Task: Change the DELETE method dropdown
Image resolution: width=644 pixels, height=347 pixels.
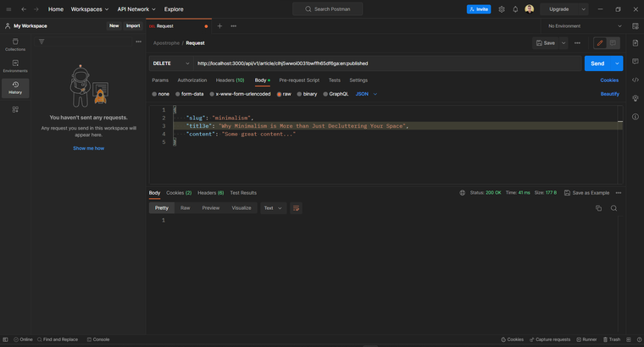Action: coord(171,63)
